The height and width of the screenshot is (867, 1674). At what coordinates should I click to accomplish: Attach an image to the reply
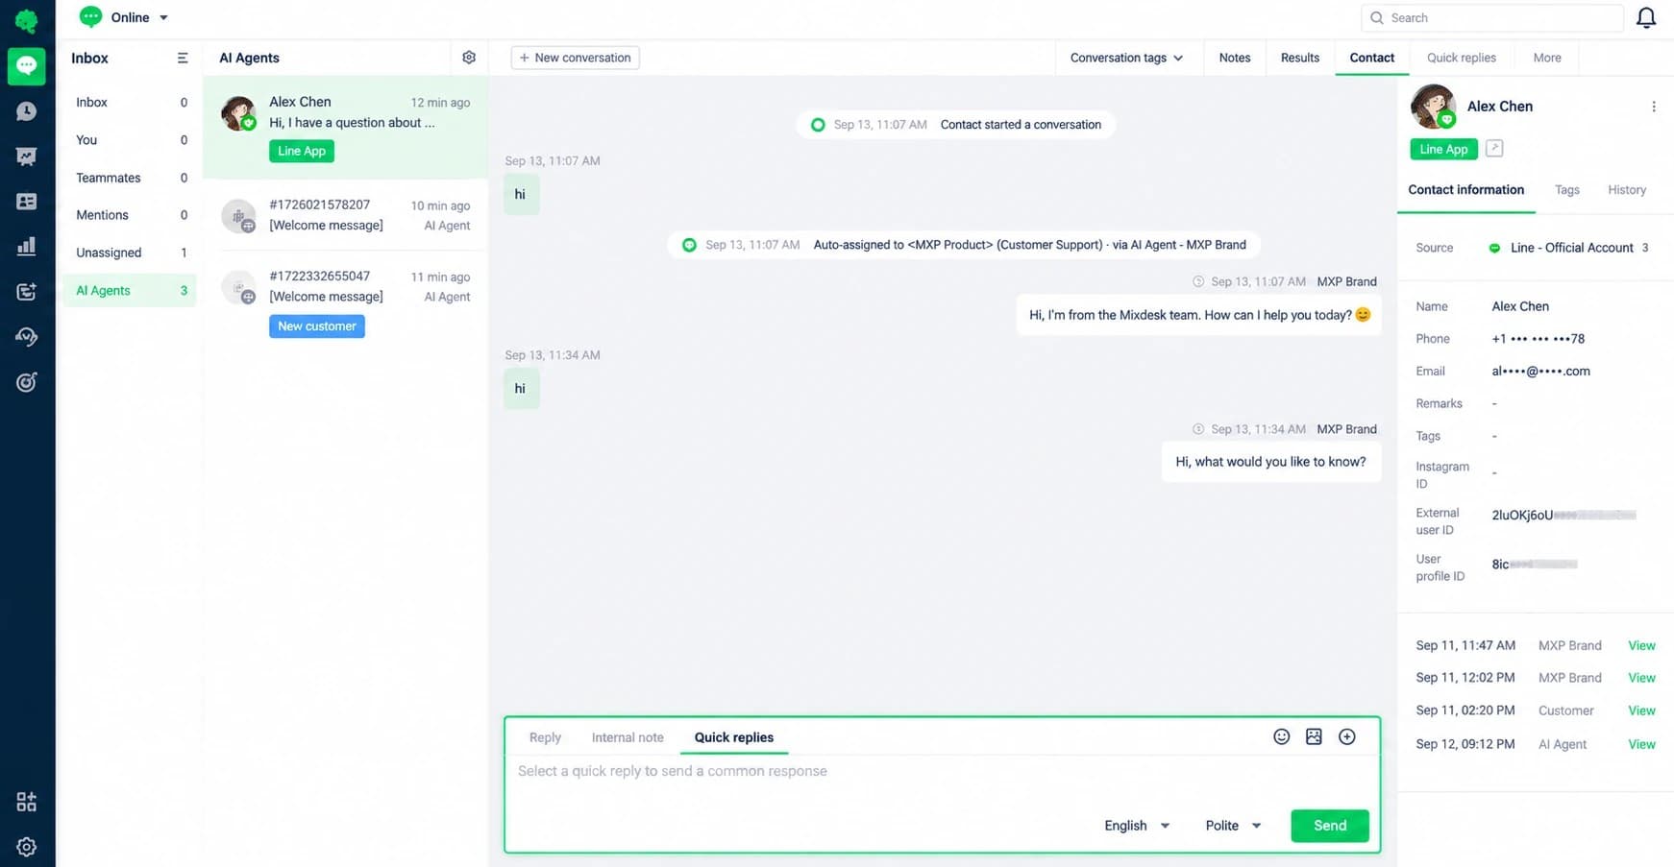[x=1314, y=736]
